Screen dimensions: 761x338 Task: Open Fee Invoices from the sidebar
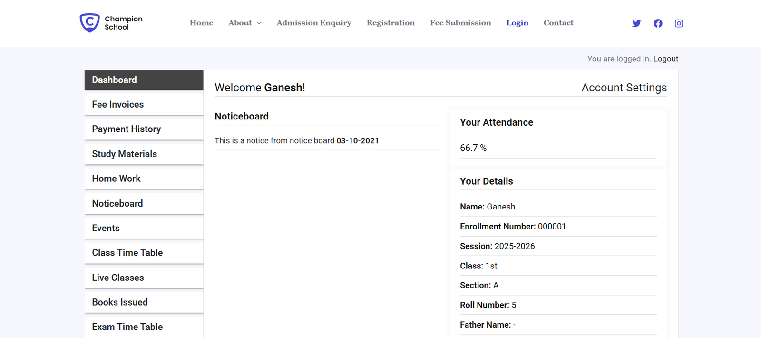pyautogui.click(x=144, y=105)
